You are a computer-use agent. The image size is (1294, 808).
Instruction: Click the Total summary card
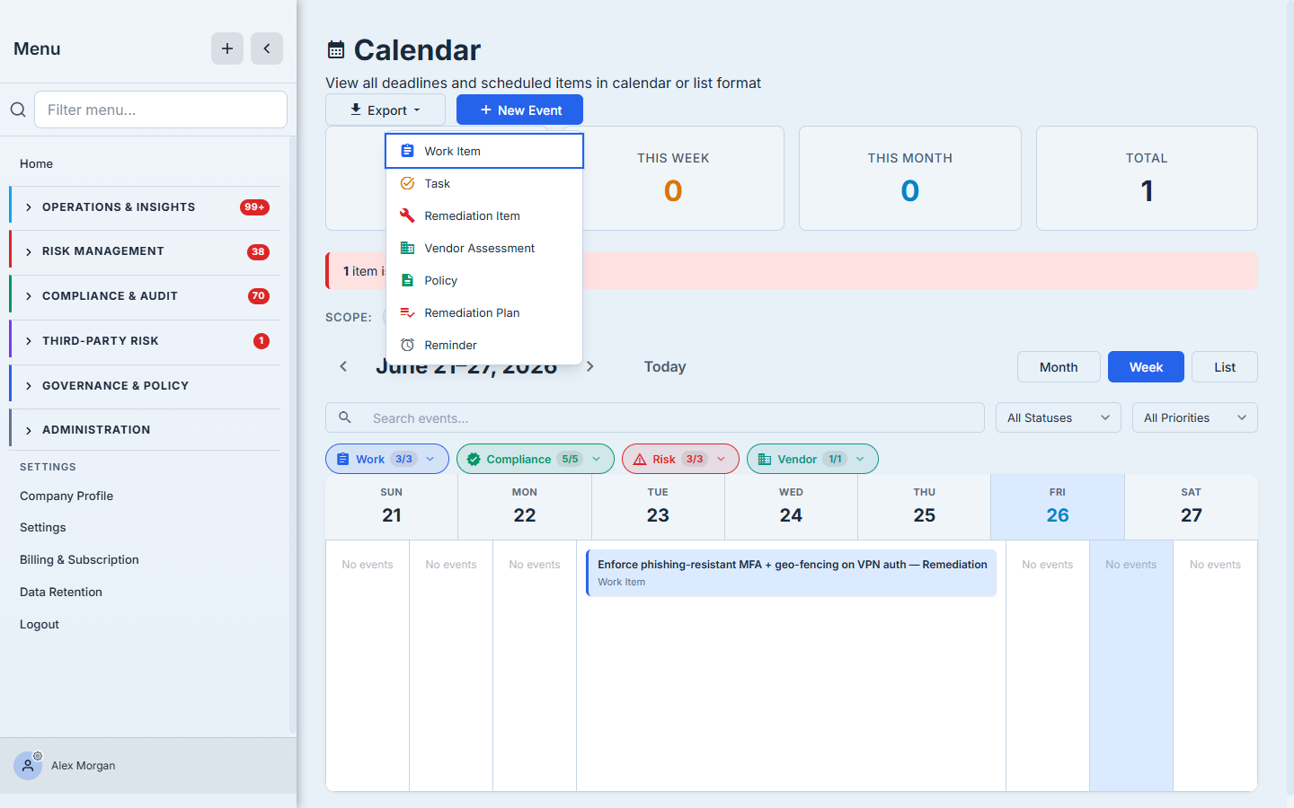click(1147, 178)
